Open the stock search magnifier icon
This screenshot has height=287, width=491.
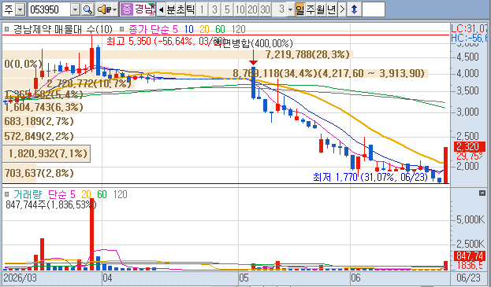[x=87, y=9]
